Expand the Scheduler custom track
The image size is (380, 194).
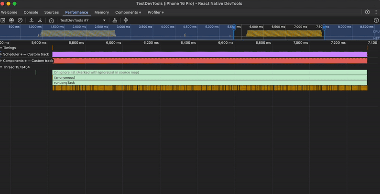coord(1,54)
